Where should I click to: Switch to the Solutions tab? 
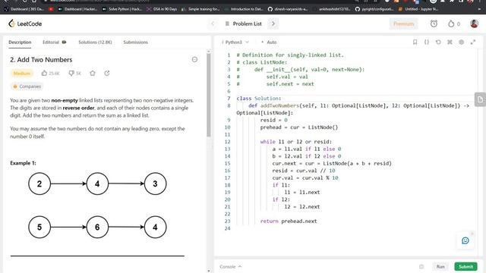click(95, 42)
